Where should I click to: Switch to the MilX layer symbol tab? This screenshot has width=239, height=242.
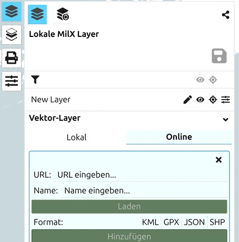click(63, 14)
